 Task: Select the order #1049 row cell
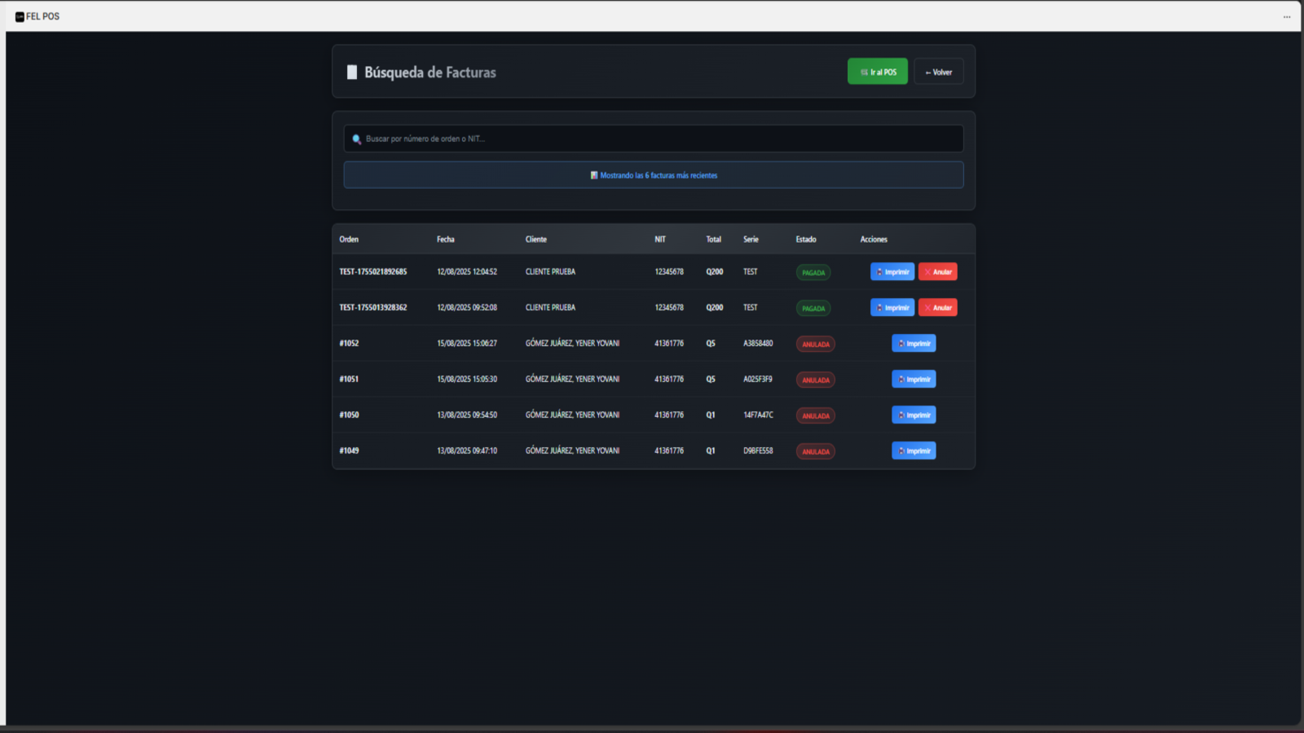pos(349,451)
